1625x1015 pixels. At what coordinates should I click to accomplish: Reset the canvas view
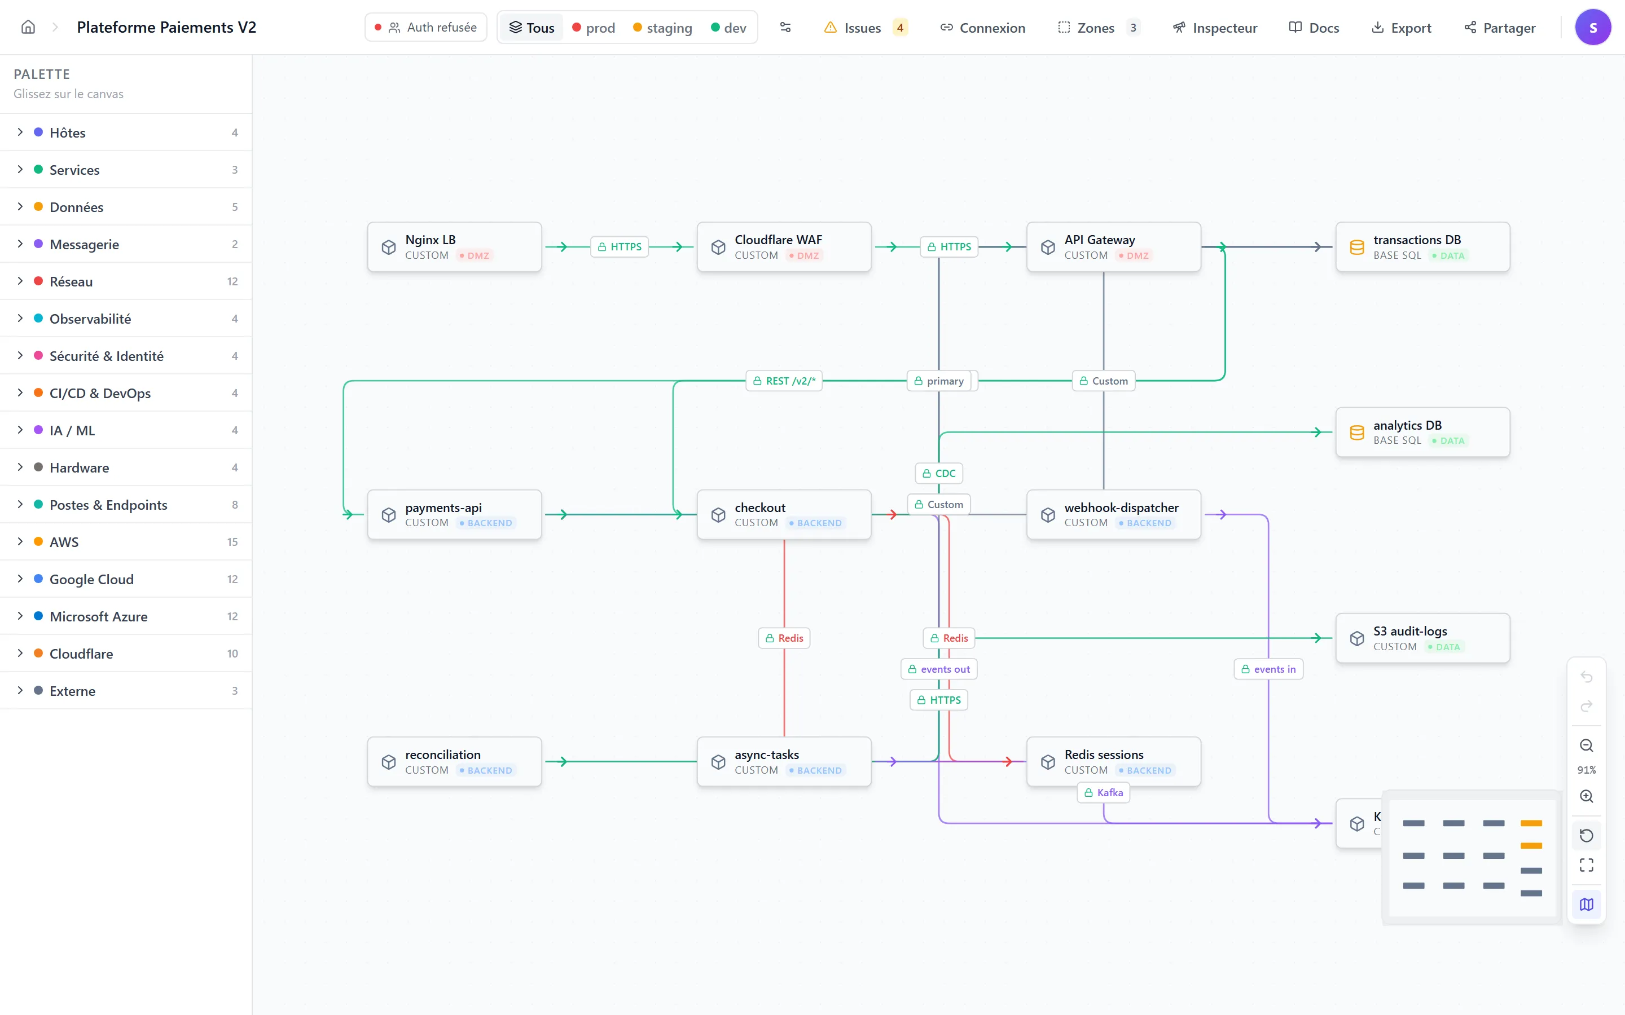click(1586, 836)
